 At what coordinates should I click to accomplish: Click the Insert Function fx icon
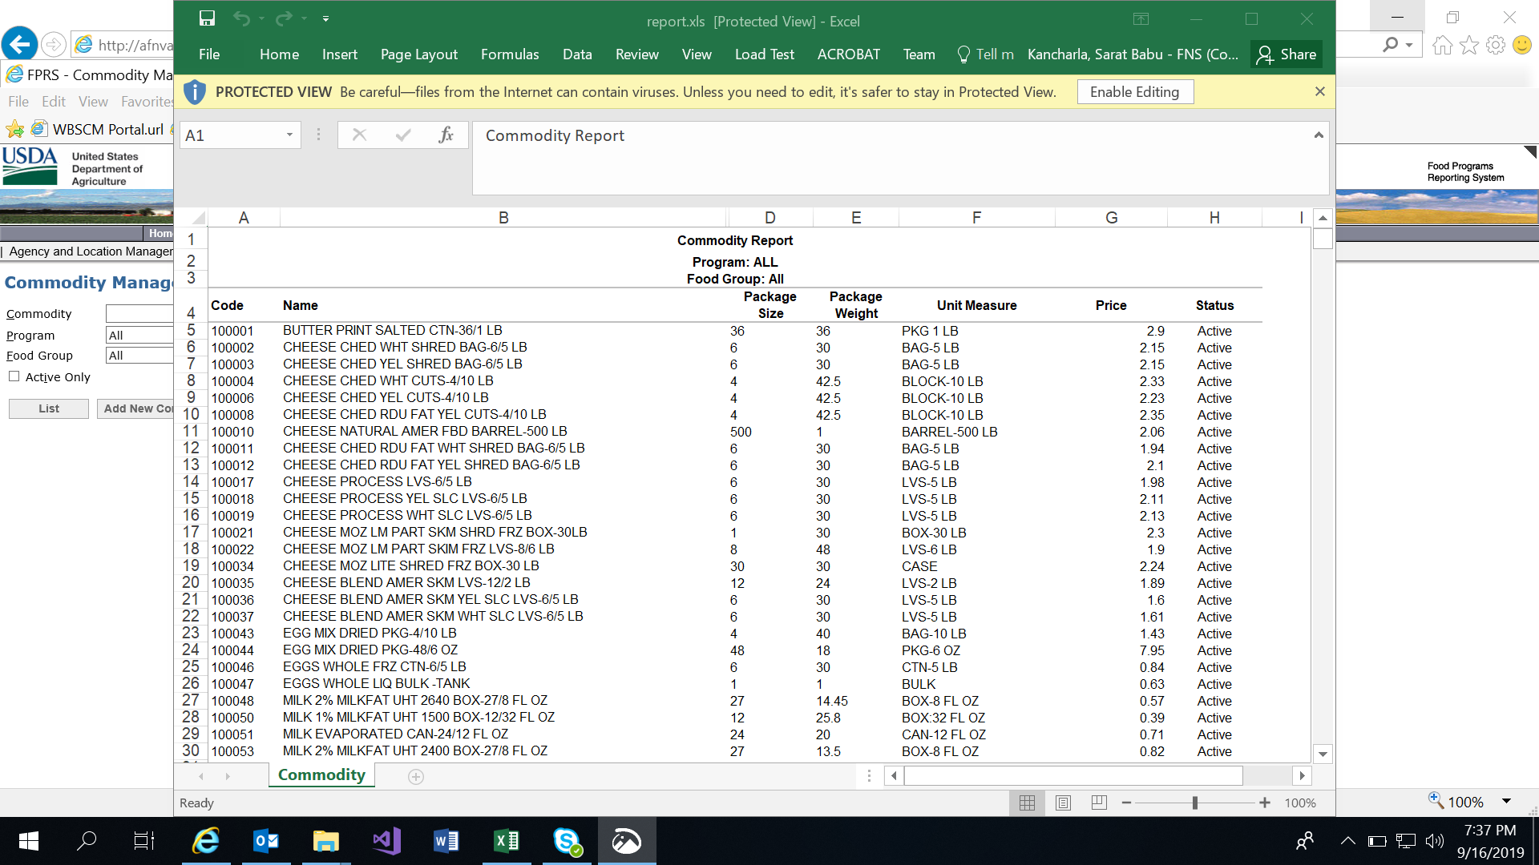pyautogui.click(x=446, y=135)
